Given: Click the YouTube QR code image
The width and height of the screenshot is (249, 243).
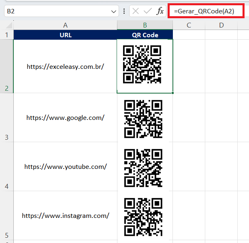Looking at the screenshot, I should tap(143, 168).
